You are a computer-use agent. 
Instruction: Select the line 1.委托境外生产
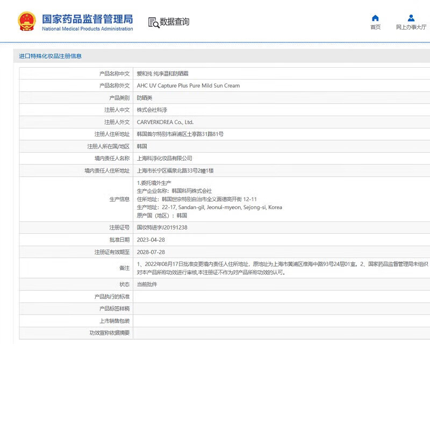[154, 183]
